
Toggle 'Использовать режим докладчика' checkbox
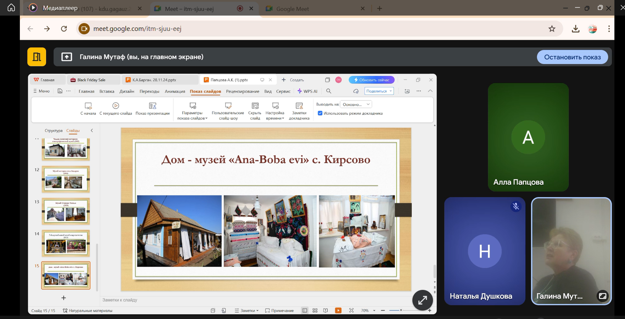[x=320, y=113]
